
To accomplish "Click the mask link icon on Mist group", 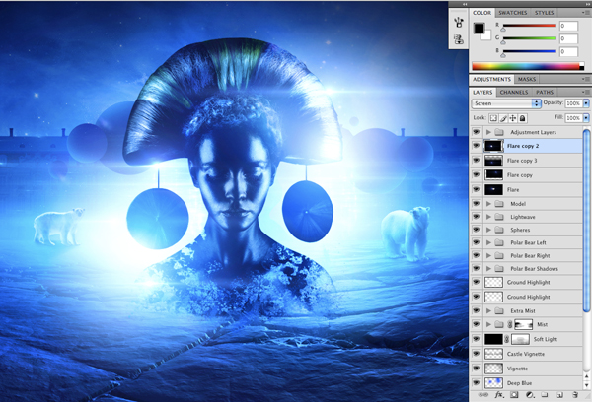I will [x=509, y=324].
